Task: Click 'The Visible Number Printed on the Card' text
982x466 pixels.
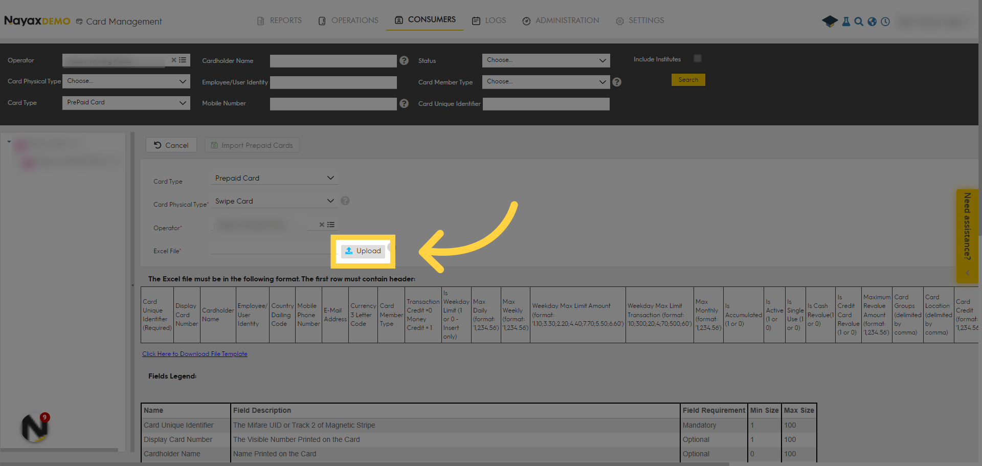Action: coord(297,439)
